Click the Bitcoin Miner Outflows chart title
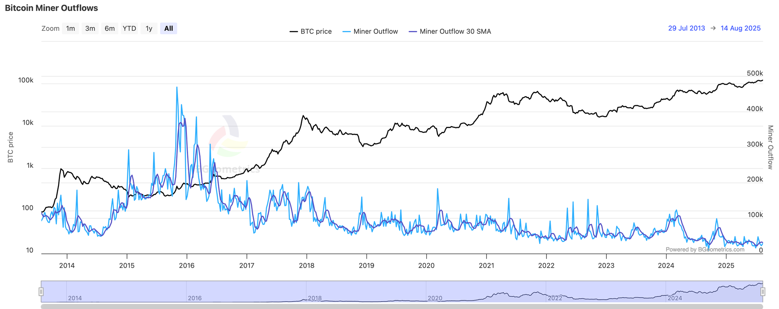Viewport: 779px width, 309px height. pos(51,8)
